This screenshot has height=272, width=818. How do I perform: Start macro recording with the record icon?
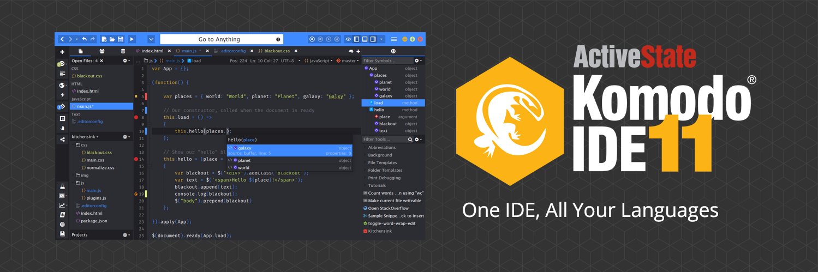[x=312, y=39]
